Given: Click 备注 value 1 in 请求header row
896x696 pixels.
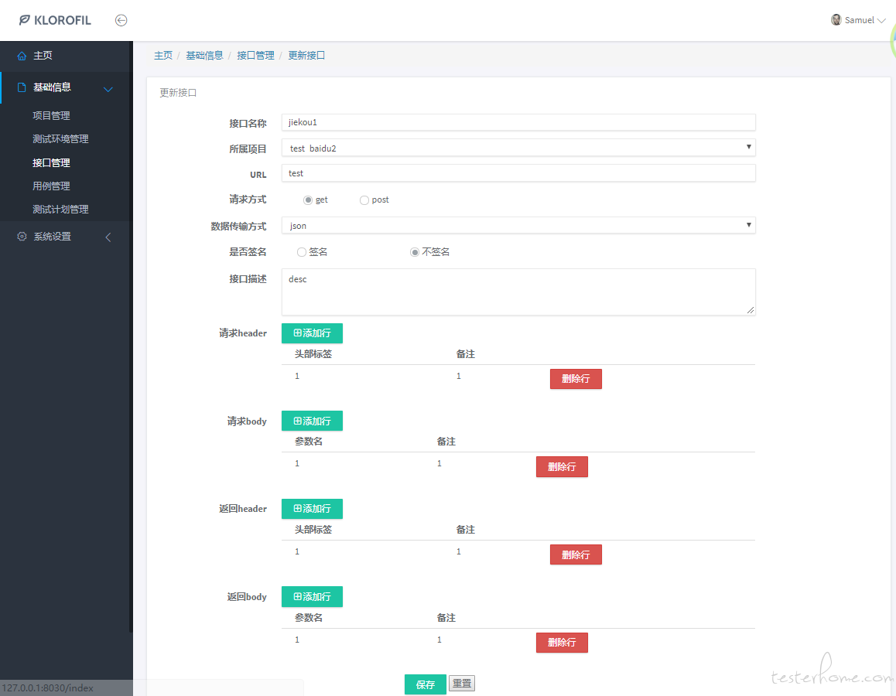Looking at the screenshot, I should pyautogui.click(x=459, y=377).
